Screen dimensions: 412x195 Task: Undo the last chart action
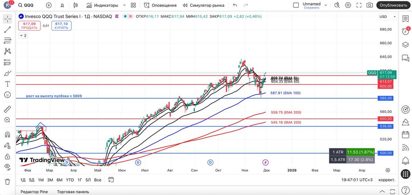(235, 5)
